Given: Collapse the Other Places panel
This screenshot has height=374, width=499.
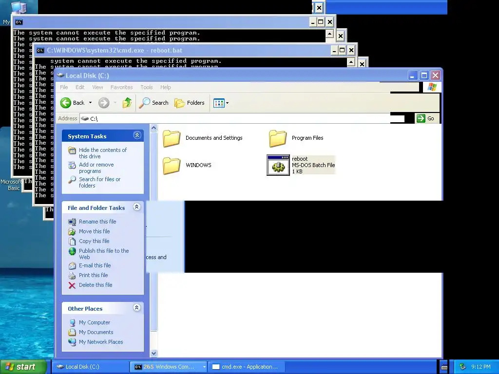Looking at the screenshot, I should coord(137,308).
